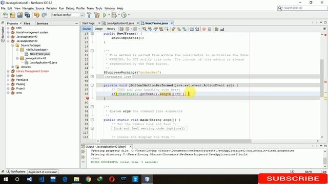The height and width of the screenshot is (184, 328).
Task: Select the Source Packages node
Action: point(31,45)
